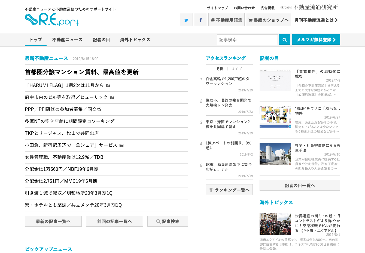Open article 分配金は2,751円/MMC19年6月期

[61, 181]
